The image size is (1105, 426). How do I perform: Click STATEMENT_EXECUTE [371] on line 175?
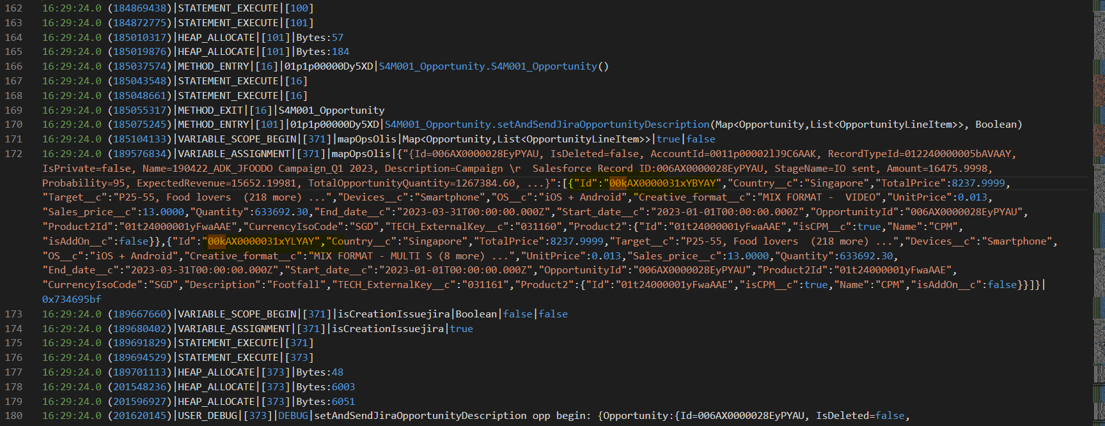(x=246, y=343)
